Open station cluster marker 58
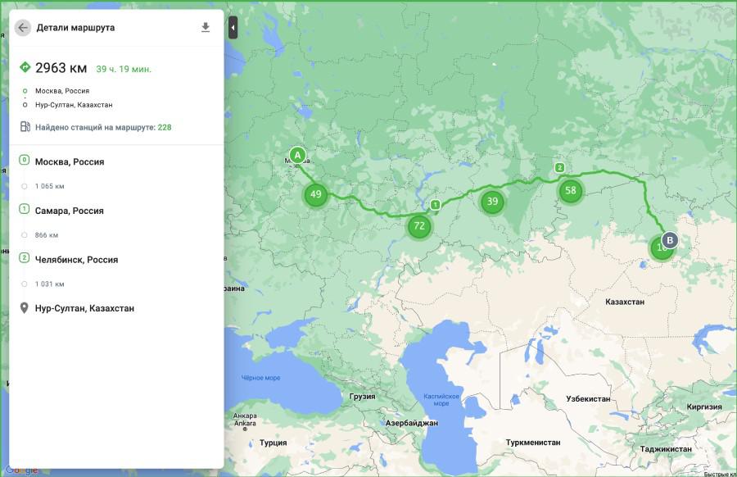The height and width of the screenshot is (477, 737). (x=571, y=190)
